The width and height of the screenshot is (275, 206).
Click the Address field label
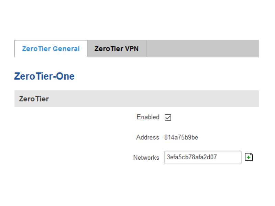[x=148, y=137]
